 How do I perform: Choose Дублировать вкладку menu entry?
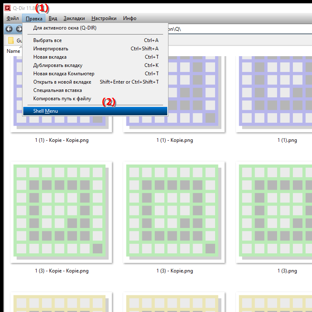pyautogui.click(x=95, y=65)
